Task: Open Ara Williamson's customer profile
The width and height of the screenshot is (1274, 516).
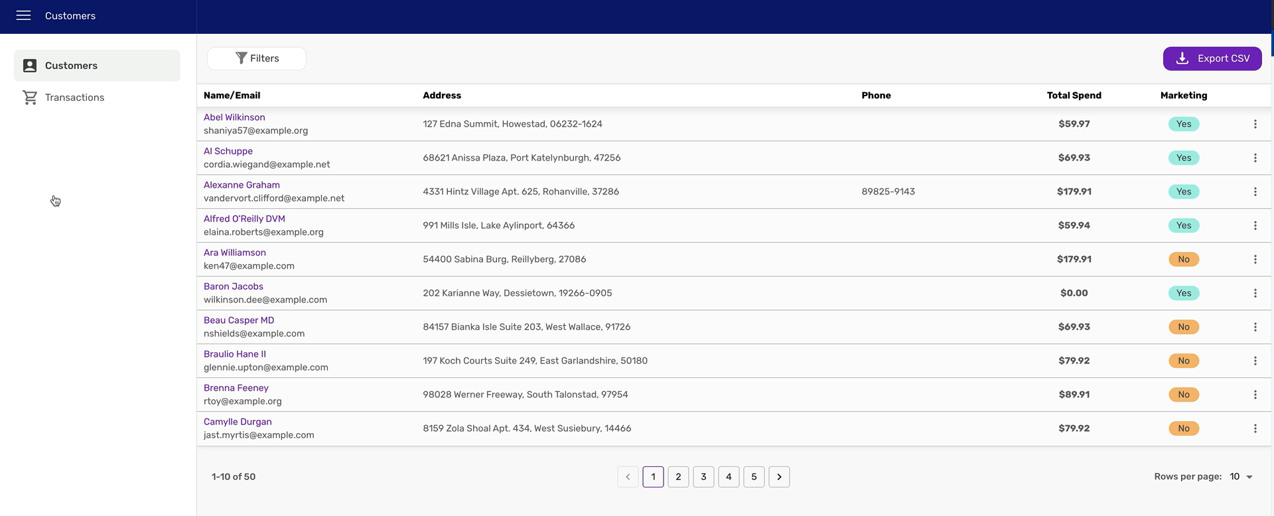Action: click(x=235, y=253)
